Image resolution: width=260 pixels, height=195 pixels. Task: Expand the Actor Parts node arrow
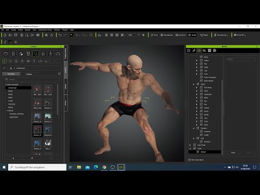point(190,145)
